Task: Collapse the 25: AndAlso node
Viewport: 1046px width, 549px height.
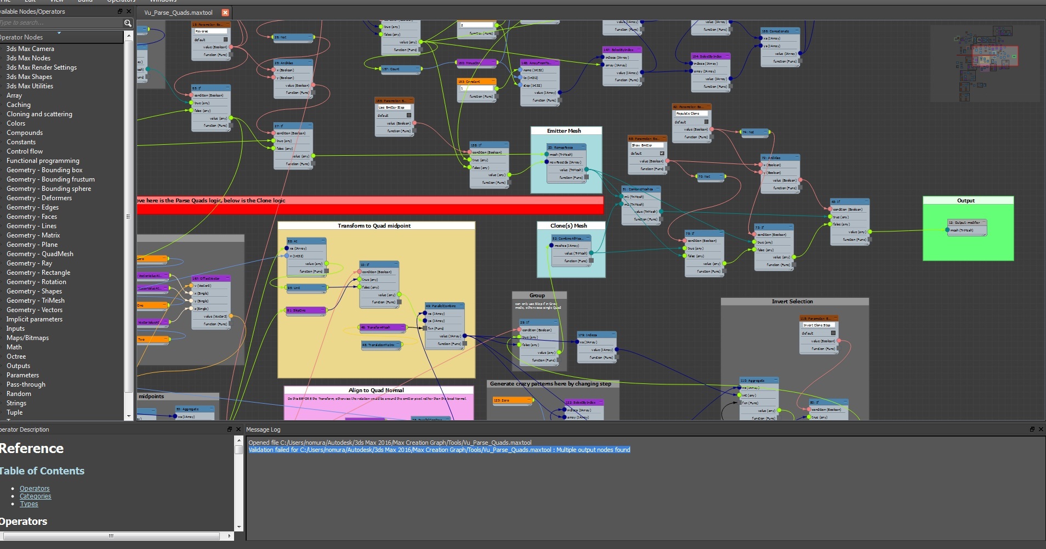Action: (x=310, y=63)
